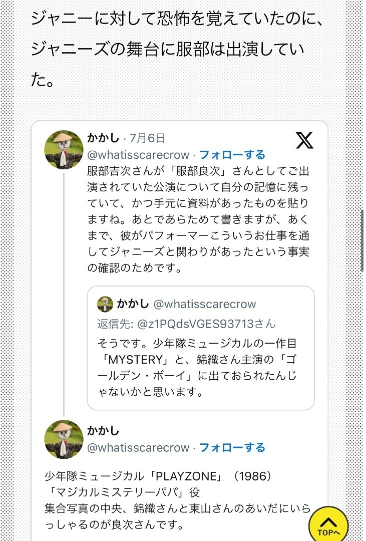The image size is (366, 541).
Task: Click the thread line connecting the tweets
Action: [x=64, y=295]
